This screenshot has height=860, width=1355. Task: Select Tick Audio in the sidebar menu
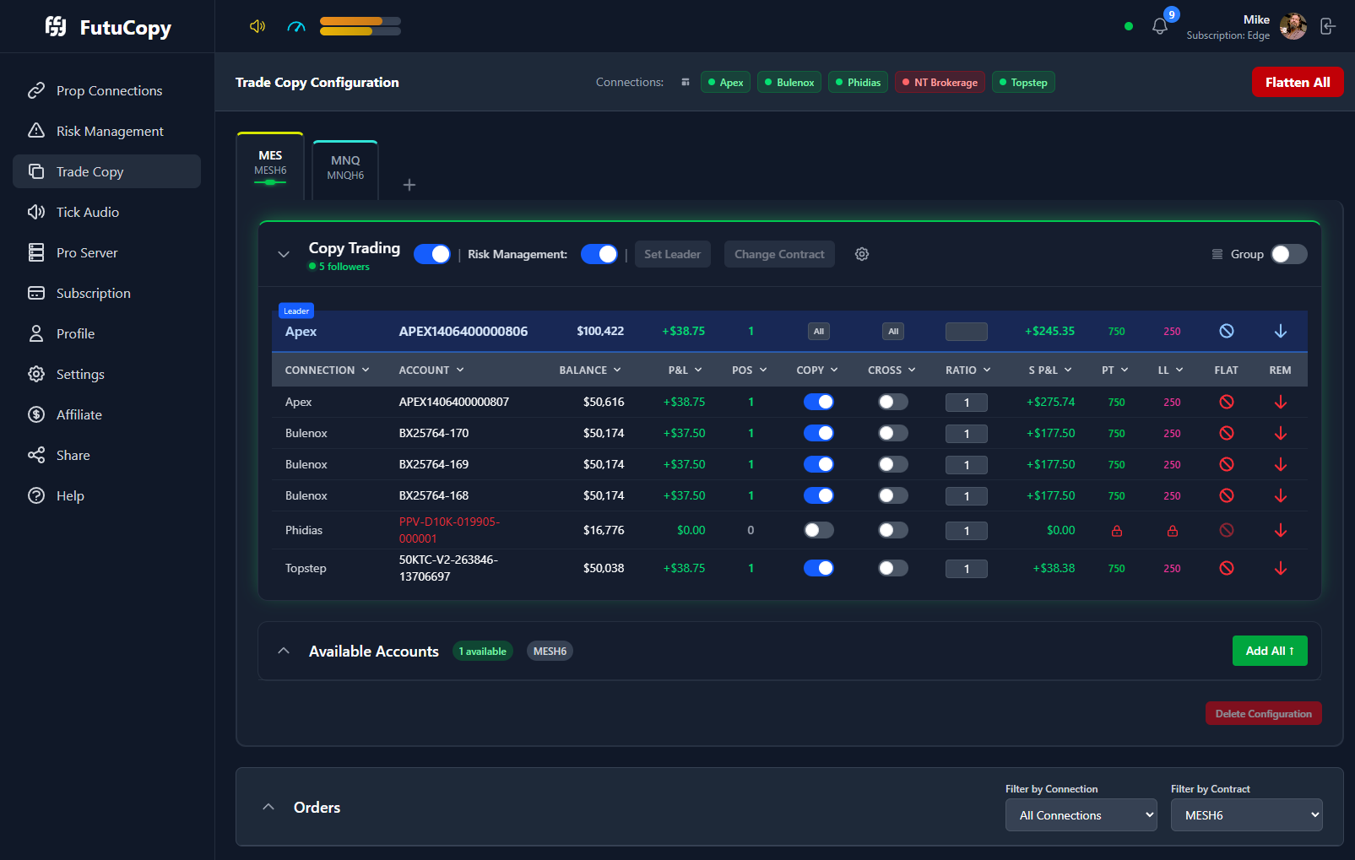click(88, 212)
